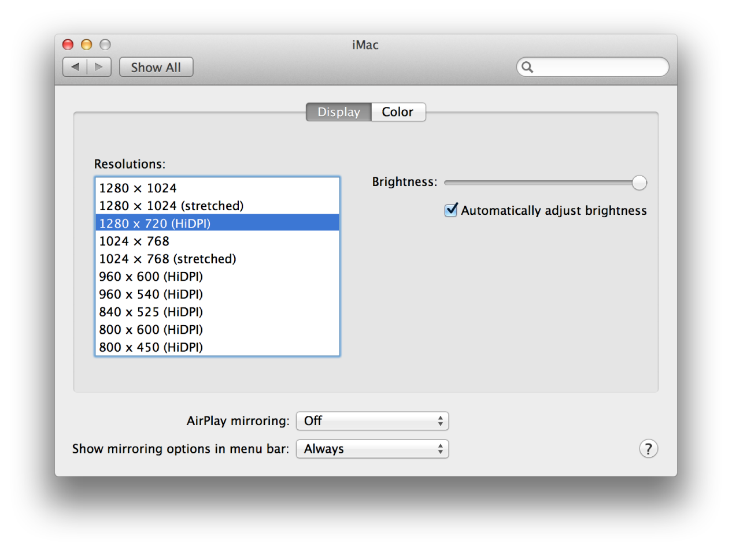Click the forward navigation arrow
The height and width of the screenshot is (551, 732).
pyautogui.click(x=98, y=67)
